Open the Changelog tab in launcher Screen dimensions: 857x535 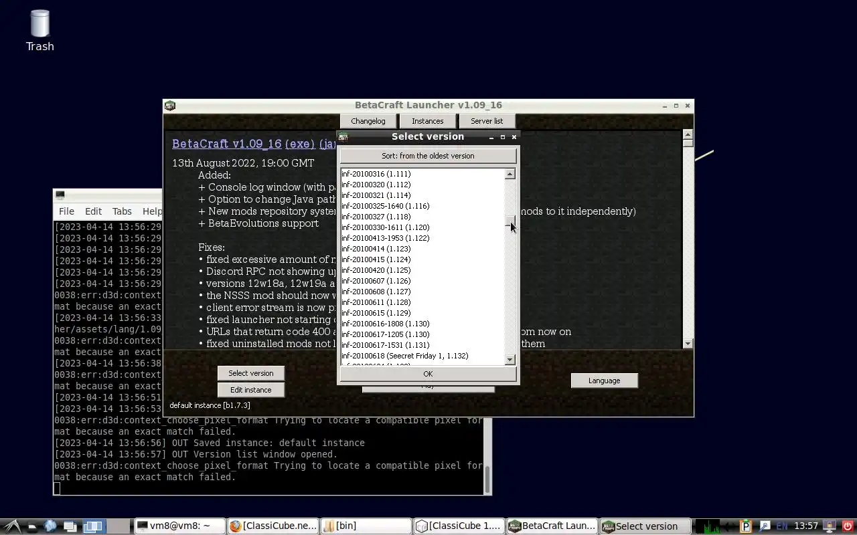pyautogui.click(x=368, y=121)
